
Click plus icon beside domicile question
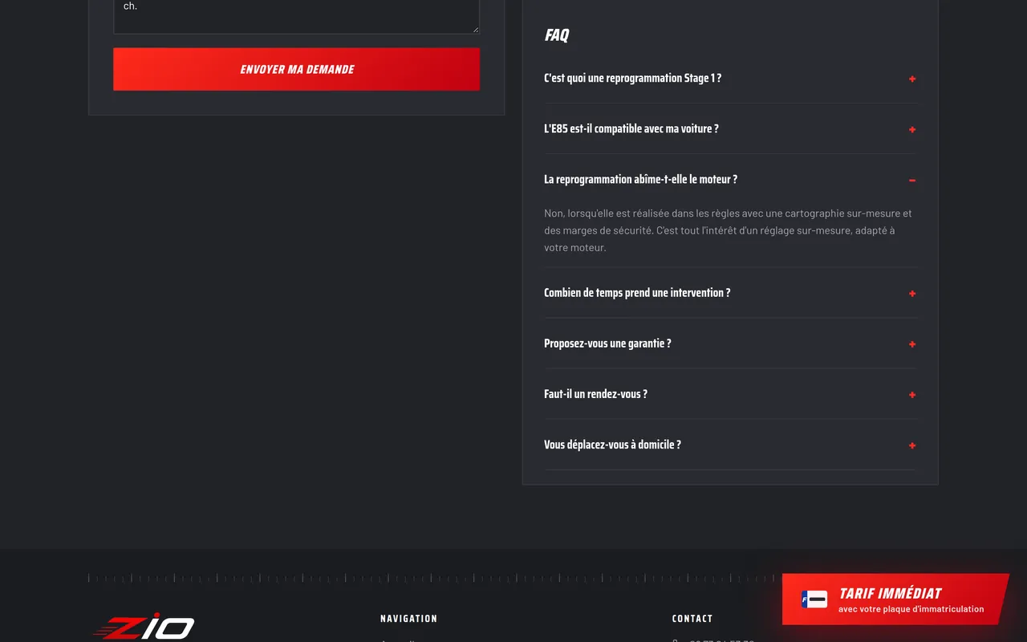[x=912, y=445]
